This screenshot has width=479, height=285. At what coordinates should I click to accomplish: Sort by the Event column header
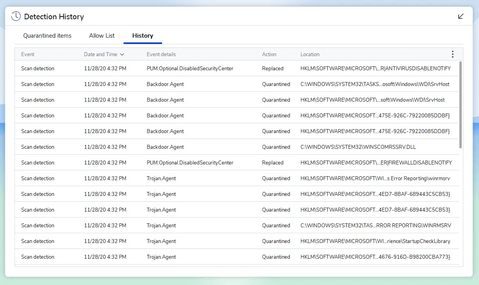point(28,55)
